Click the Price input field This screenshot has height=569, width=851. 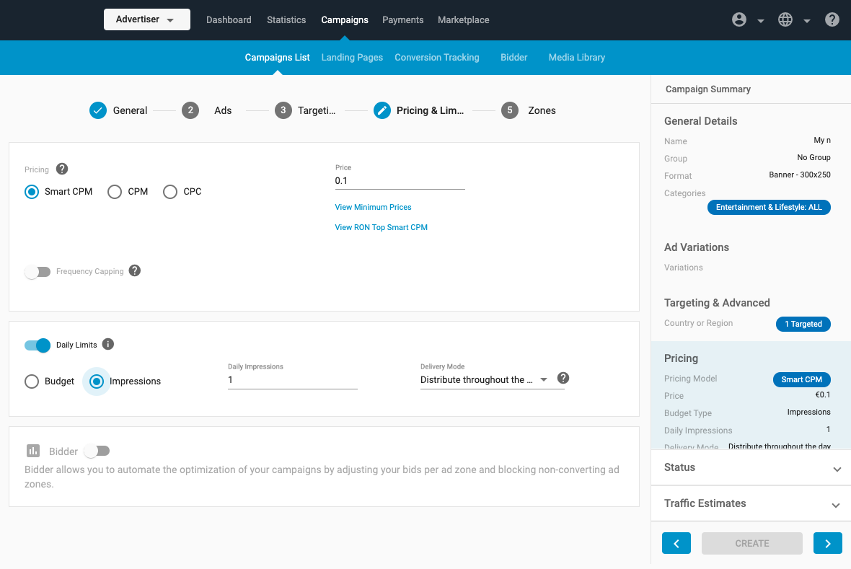[400, 181]
